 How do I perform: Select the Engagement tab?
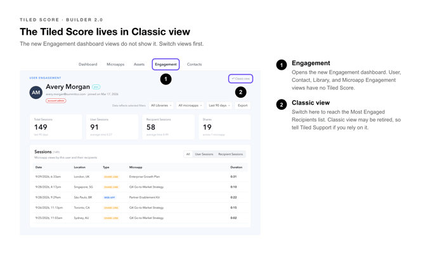(166, 64)
